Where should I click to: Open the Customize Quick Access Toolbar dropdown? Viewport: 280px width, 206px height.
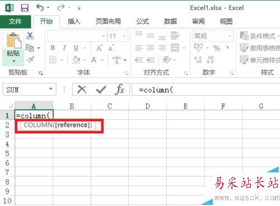click(79, 8)
